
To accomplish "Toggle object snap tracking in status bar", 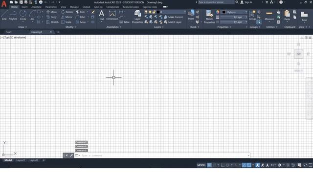I will [x=244, y=165].
